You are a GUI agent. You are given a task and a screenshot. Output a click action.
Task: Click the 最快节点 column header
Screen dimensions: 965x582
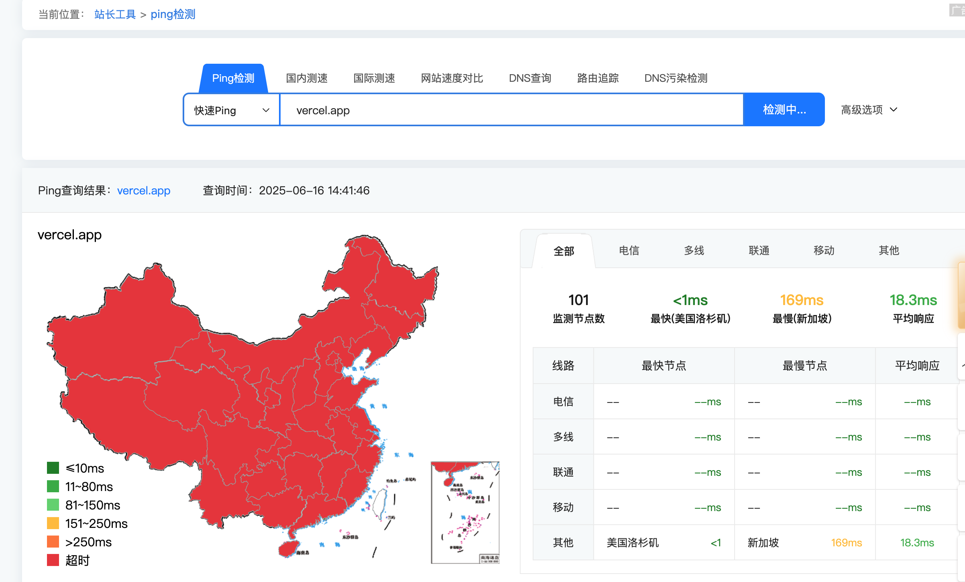(x=664, y=366)
